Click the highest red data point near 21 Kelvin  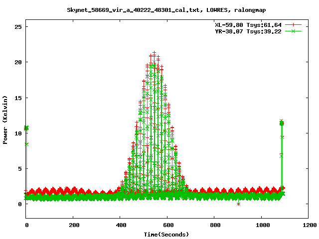[155, 53]
